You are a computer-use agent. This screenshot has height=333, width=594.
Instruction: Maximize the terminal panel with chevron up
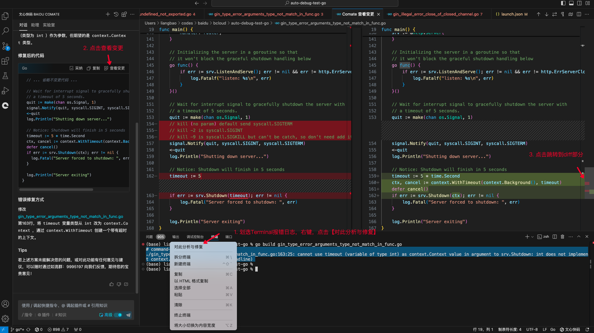[x=579, y=237]
